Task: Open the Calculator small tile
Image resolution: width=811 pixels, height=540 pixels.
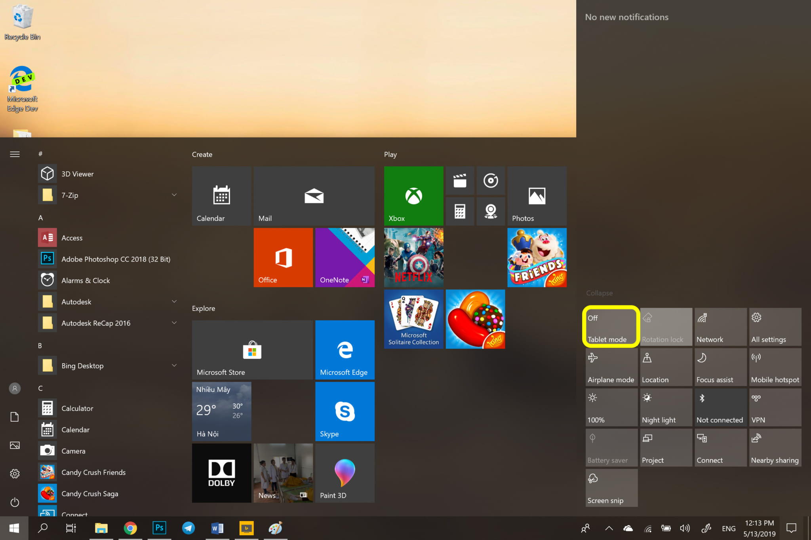Action: (460, 211)
